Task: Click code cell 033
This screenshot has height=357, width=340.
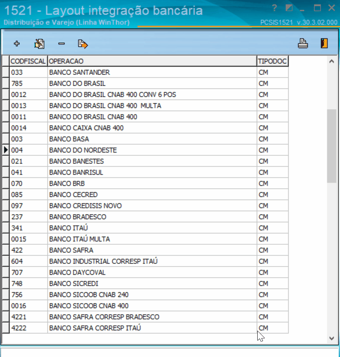Action: 28,72
